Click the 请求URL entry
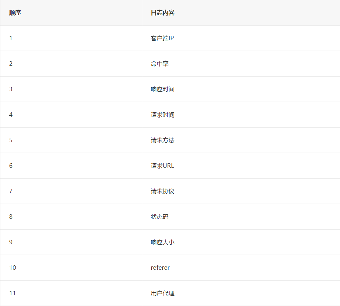 162,166
